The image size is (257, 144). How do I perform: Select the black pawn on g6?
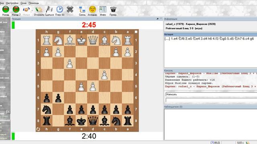point(58,98)
